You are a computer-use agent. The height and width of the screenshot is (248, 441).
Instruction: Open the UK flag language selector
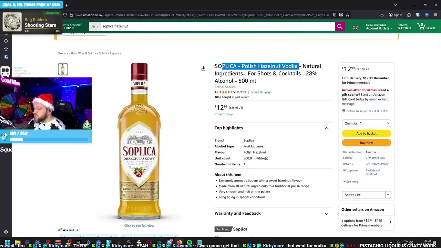point(356,28)
